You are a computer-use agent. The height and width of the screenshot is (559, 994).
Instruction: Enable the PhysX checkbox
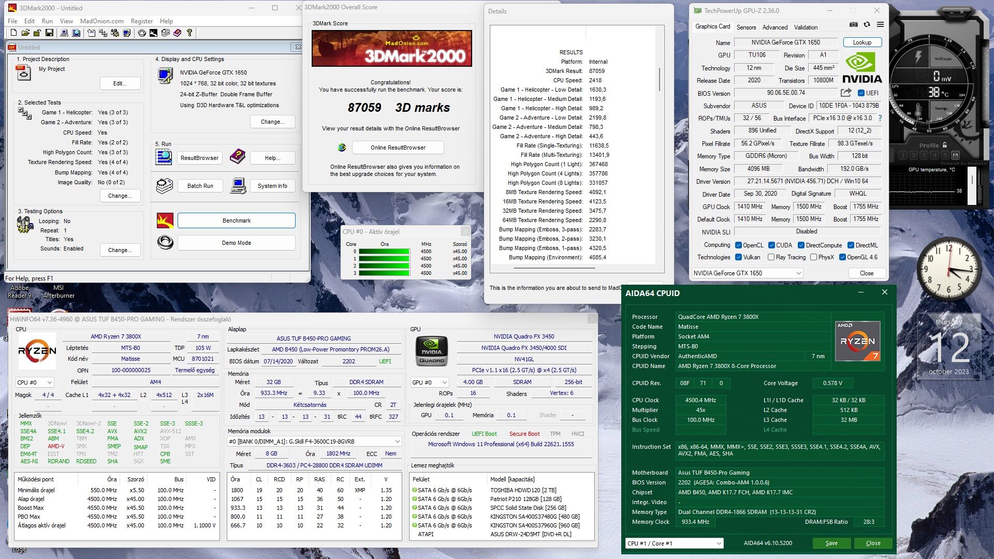coord(813,257)
